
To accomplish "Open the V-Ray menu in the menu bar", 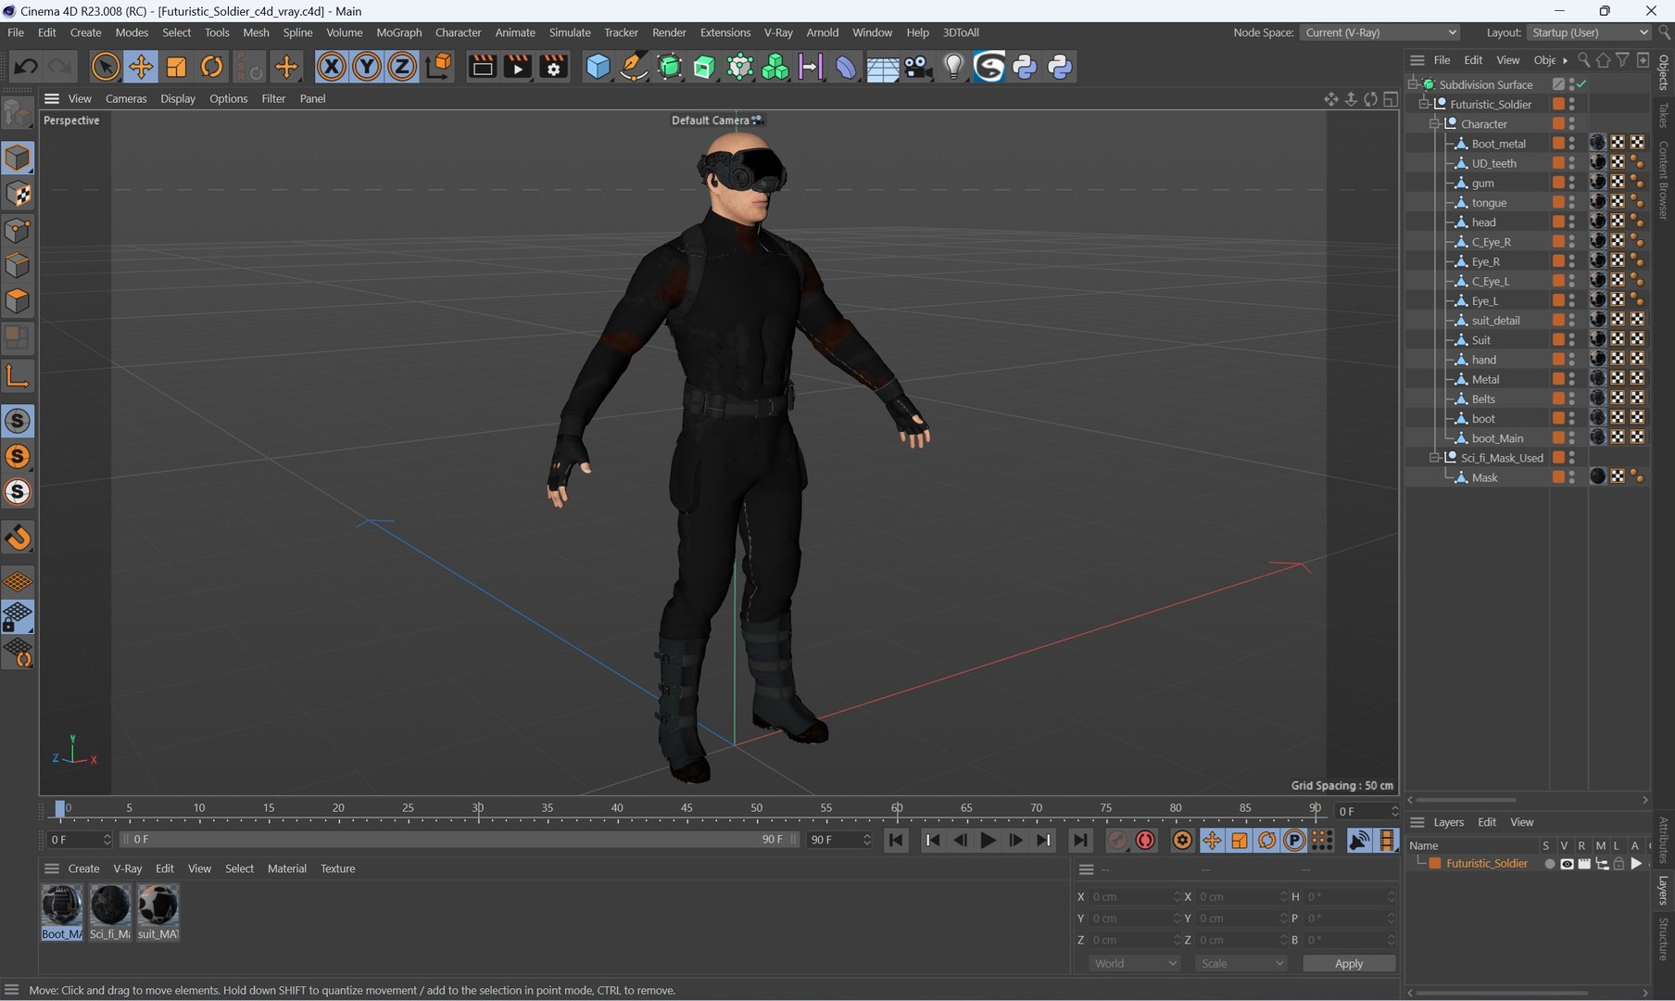I will [778, 32].
